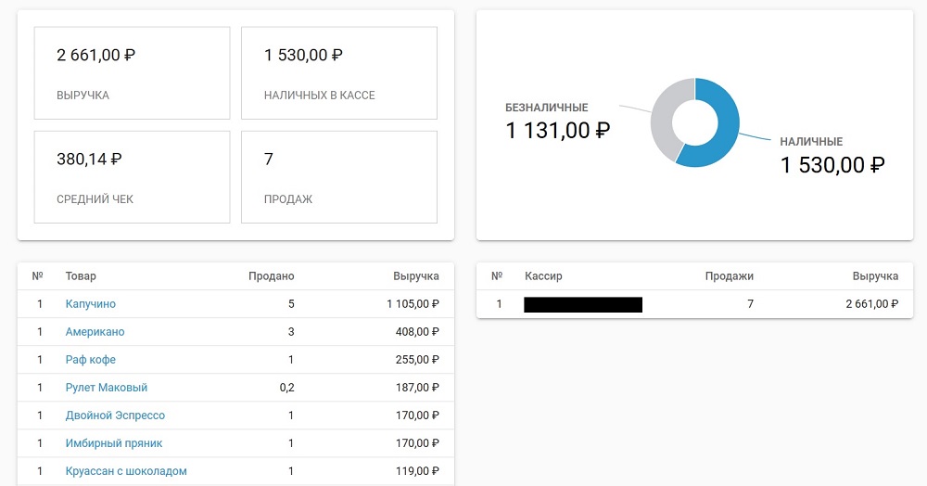The width and height of the screenshot is (927, 486).
Task: Click the 408,00 ₽ revenue cell
Action: [x=417, y=332]
